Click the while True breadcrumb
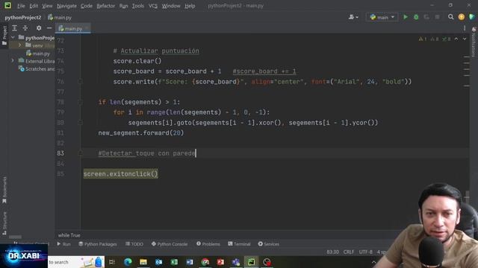Viewport: 478px width, 268px height. point(69,235)
